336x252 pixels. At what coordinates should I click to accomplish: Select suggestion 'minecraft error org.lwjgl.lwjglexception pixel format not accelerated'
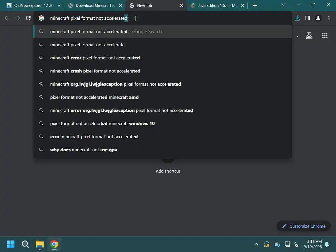point(163,110)
